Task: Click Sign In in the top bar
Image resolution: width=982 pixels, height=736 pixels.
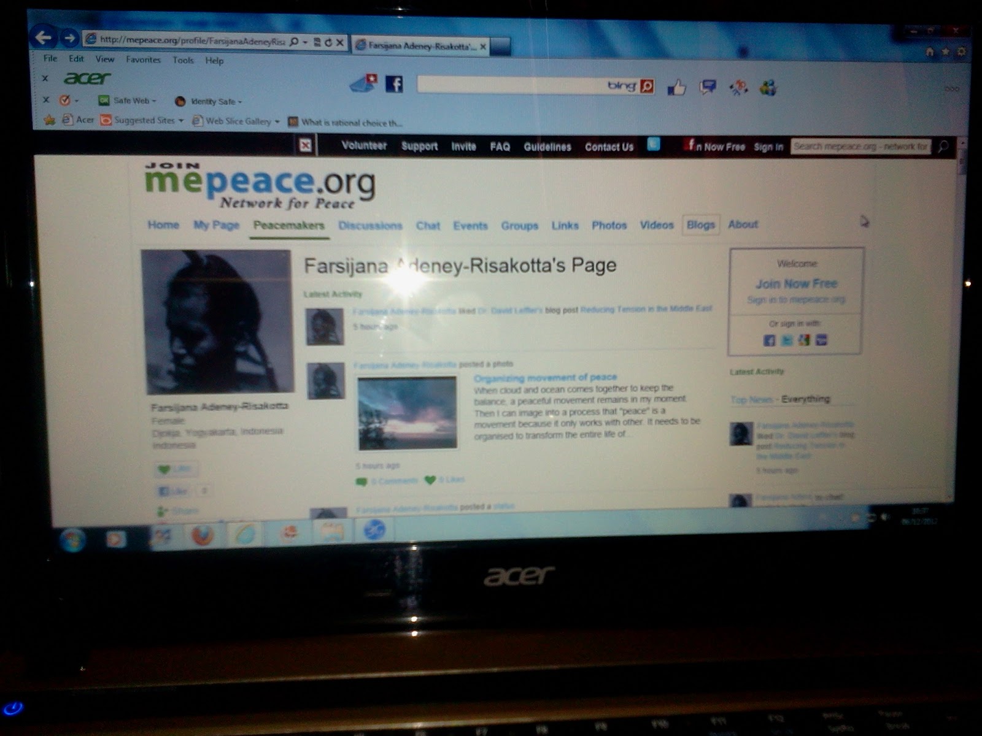Action: (768, 147)
